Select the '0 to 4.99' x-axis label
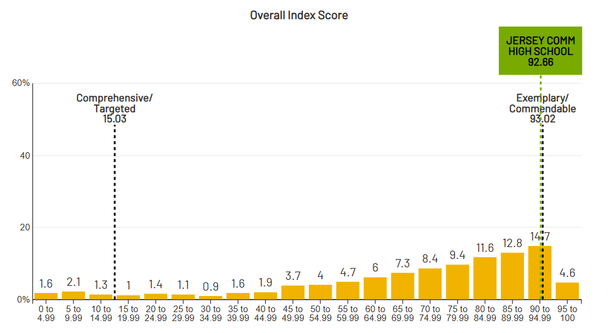 click(x=46, y=313)
